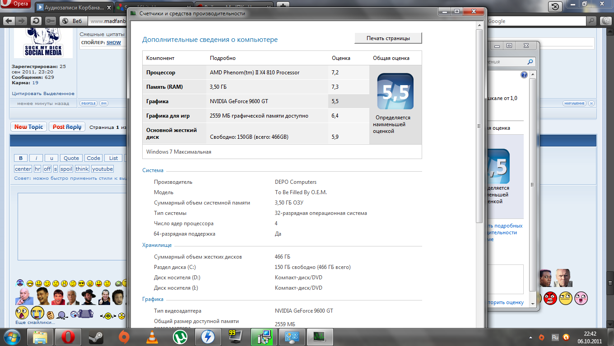The height and width of the screenshot is (346, 614).
Task: Apply 'Quote' formatting tag button
Action: (x=71, y=158)
